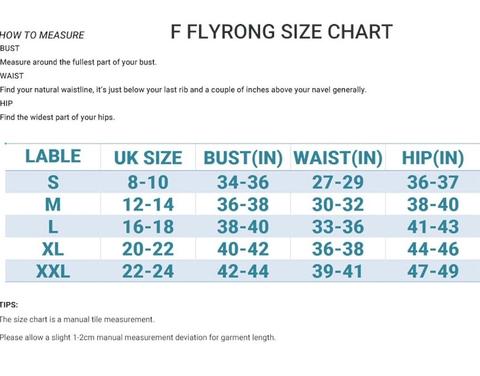Click the WAIST(IN) column header
This screenshot has width=480, height=376.
(x=338, y=158)
